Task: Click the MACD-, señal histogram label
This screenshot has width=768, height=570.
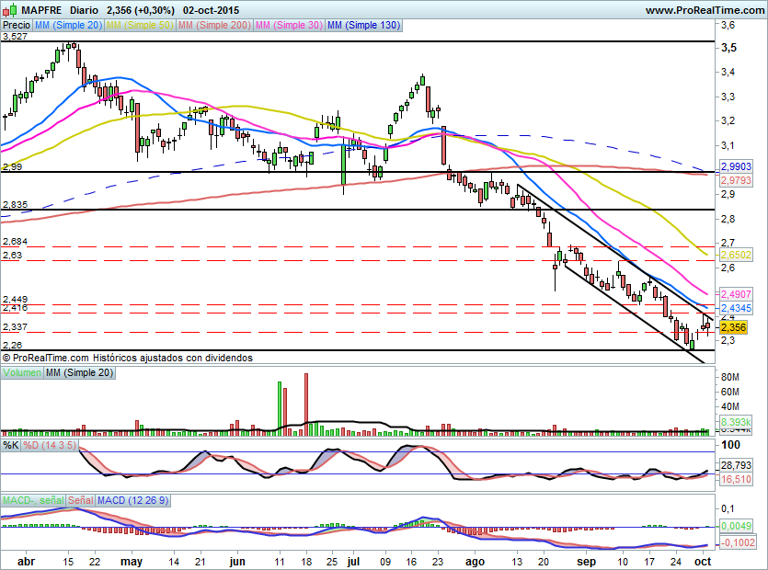Action: [x=33, y=500]
